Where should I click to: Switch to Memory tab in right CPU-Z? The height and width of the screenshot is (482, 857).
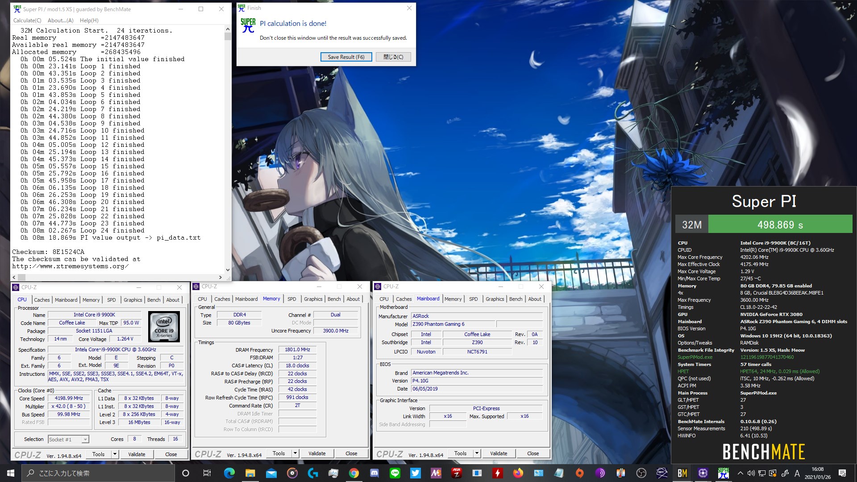[453, 299]
